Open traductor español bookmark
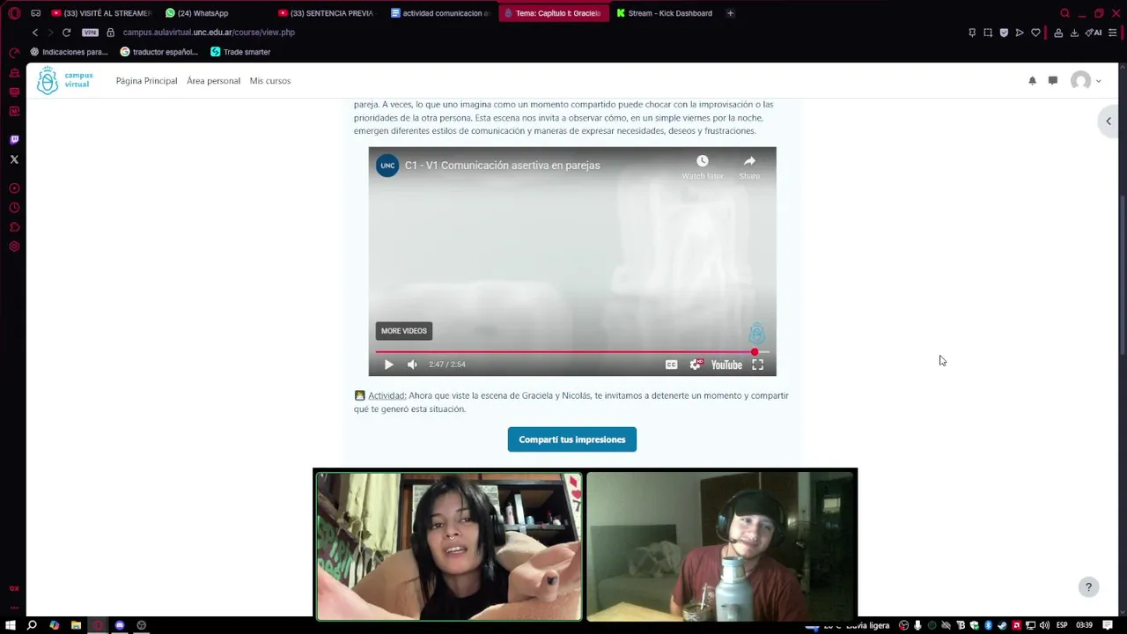This screenshot has width=1127, height=634. 158,52
